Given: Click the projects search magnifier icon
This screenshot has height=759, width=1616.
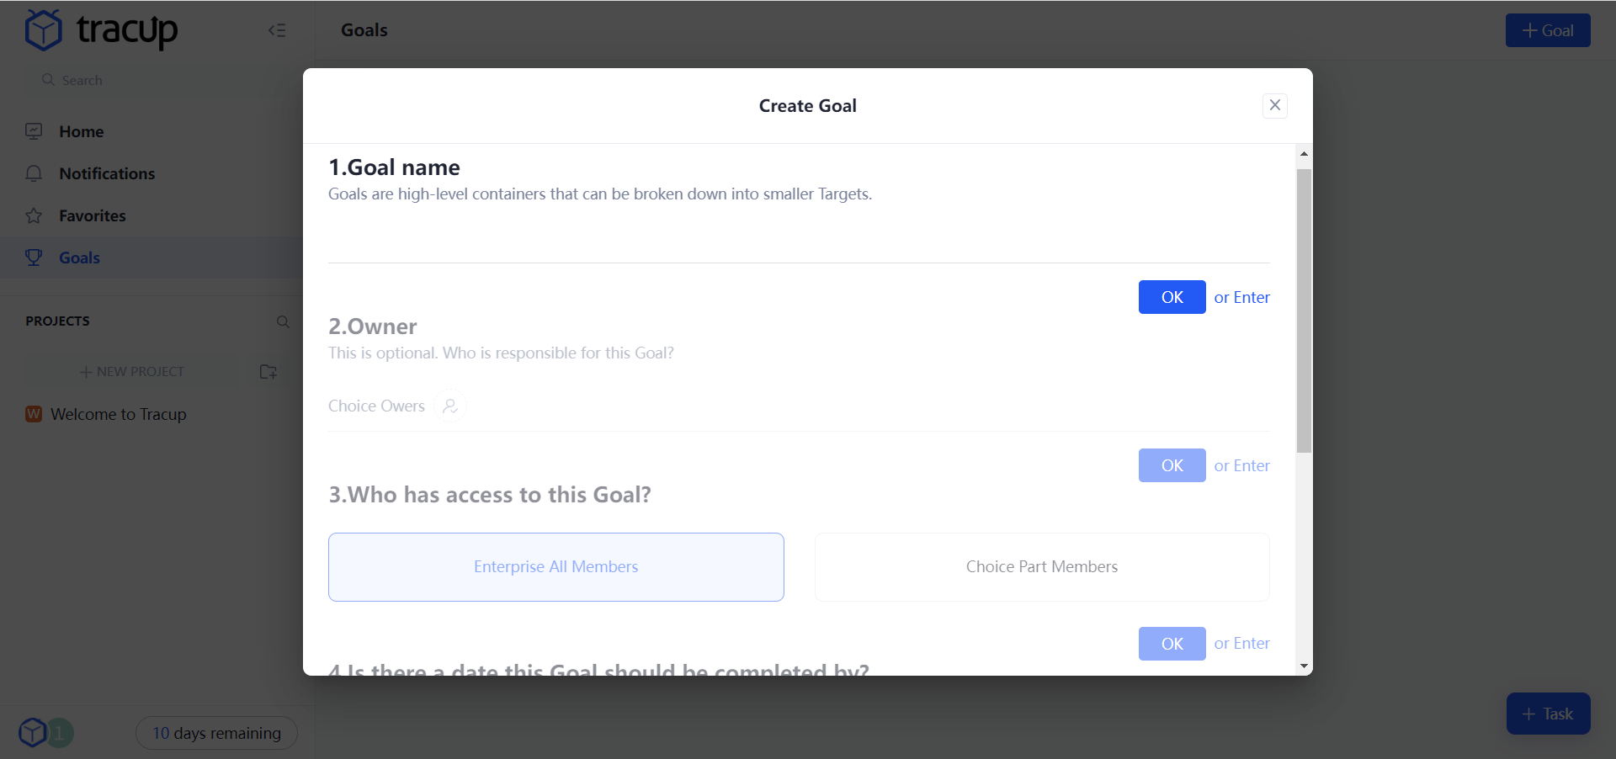Looking at the screenshot, I should click(283, 321).
